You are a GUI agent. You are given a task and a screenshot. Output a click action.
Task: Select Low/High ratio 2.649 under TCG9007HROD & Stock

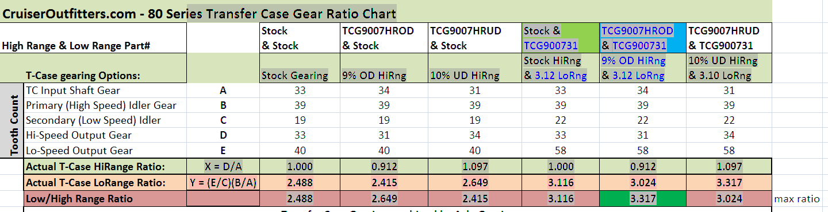(x=384, y=199)
